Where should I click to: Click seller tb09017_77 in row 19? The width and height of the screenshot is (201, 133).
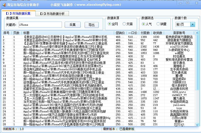pyautogui.click(x=179, y=95)
